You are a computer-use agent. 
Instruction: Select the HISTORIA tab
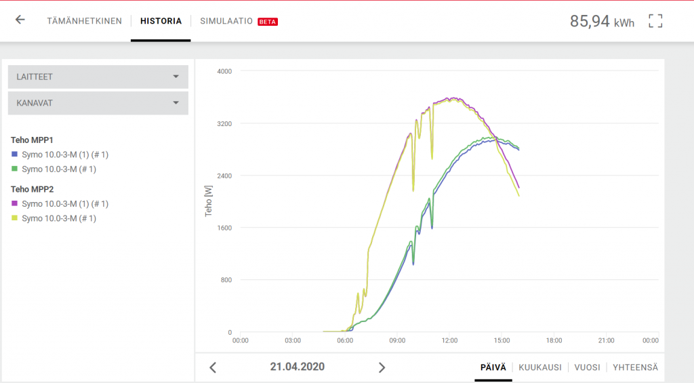pyautogui.click(x=161, y=21)
